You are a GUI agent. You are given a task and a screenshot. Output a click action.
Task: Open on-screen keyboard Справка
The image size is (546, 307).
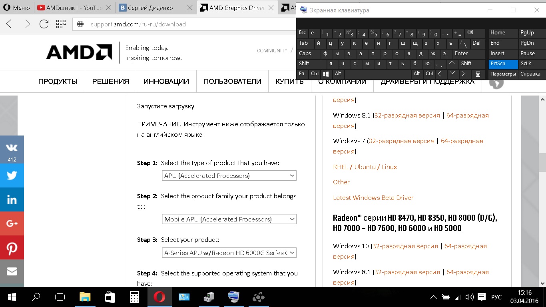coord(531,74)
